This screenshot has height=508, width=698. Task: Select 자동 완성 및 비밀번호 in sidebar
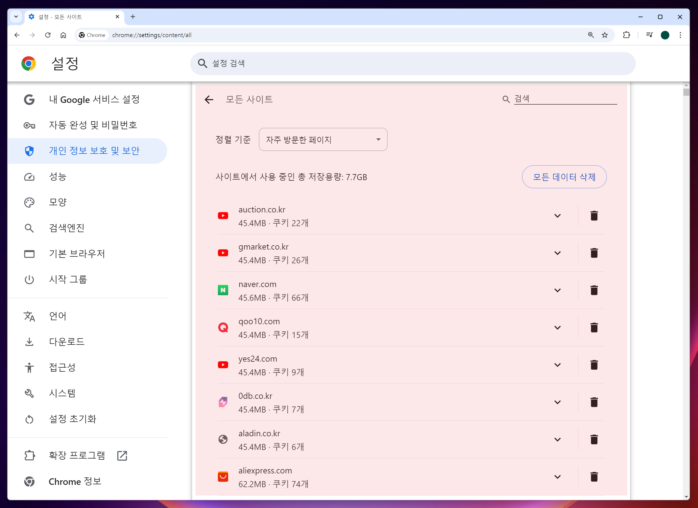[x=92, y=125]
